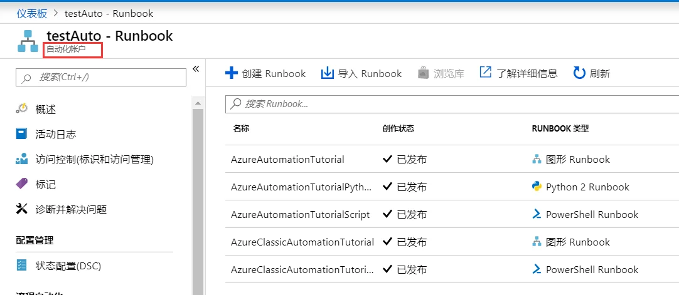
Task: Click the 创建 Runbook button
Action: pos(265,73)
